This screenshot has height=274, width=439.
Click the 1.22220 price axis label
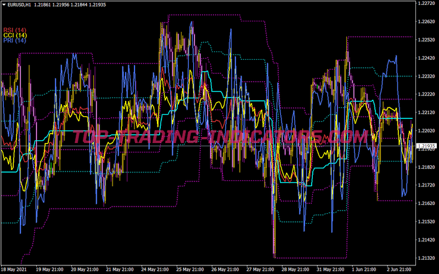click(x=427, y=94)
